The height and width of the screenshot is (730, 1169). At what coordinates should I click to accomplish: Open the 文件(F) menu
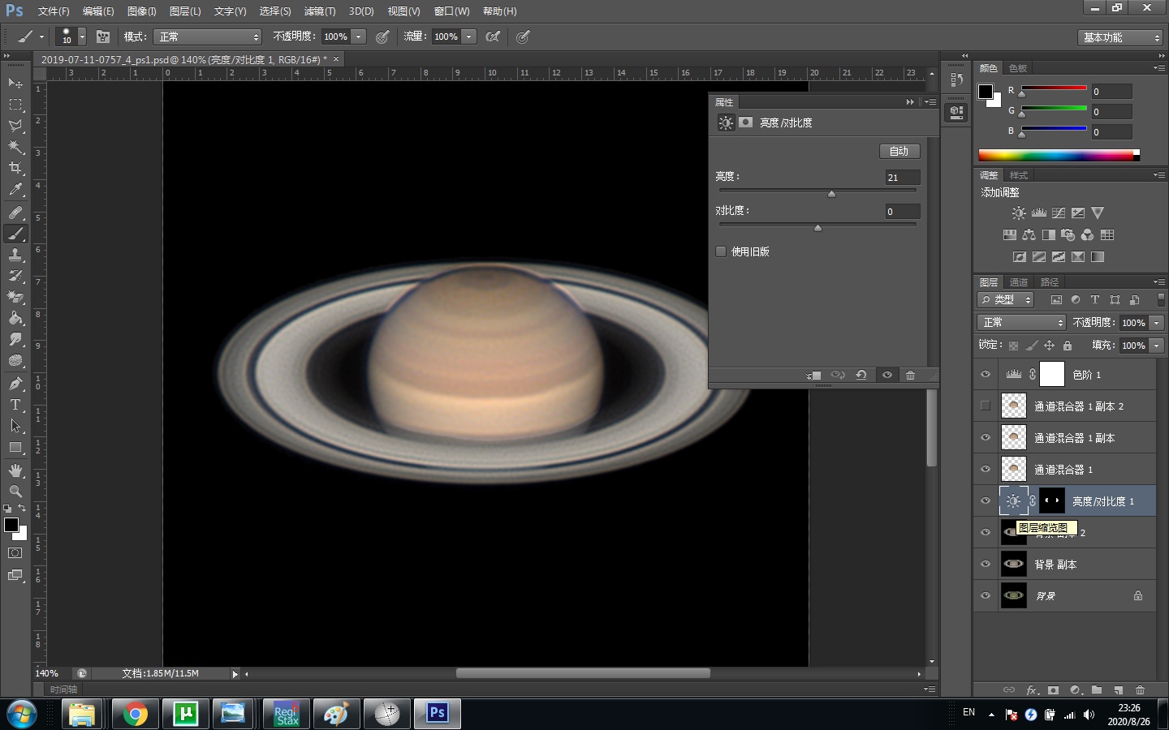point(54,11)
